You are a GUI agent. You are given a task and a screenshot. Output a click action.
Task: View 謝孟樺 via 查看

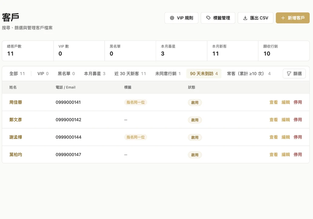click(274, 137)
